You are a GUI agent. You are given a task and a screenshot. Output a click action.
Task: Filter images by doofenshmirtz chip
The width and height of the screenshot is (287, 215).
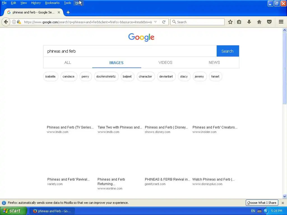pos(106,76)
